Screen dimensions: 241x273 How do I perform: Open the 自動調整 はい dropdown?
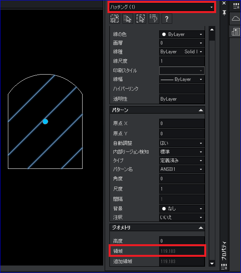pos(182,143)
